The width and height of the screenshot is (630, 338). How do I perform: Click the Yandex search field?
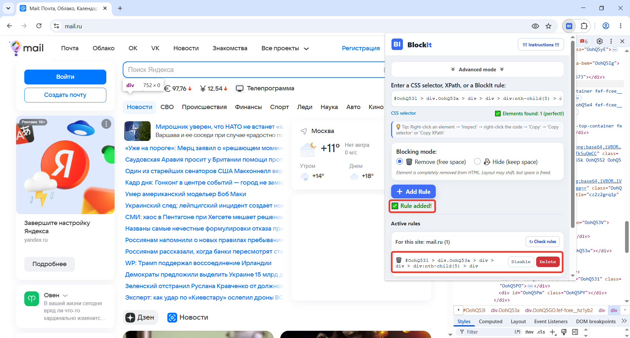click(x=254, y=70)
